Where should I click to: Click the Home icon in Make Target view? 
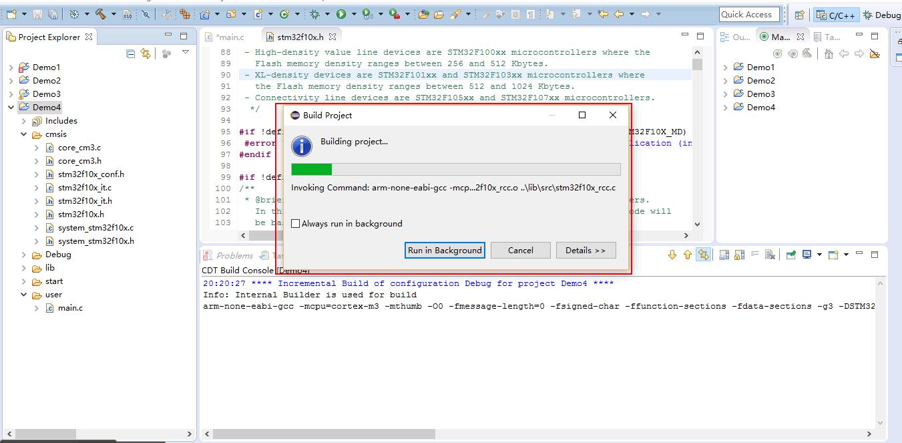829,53
